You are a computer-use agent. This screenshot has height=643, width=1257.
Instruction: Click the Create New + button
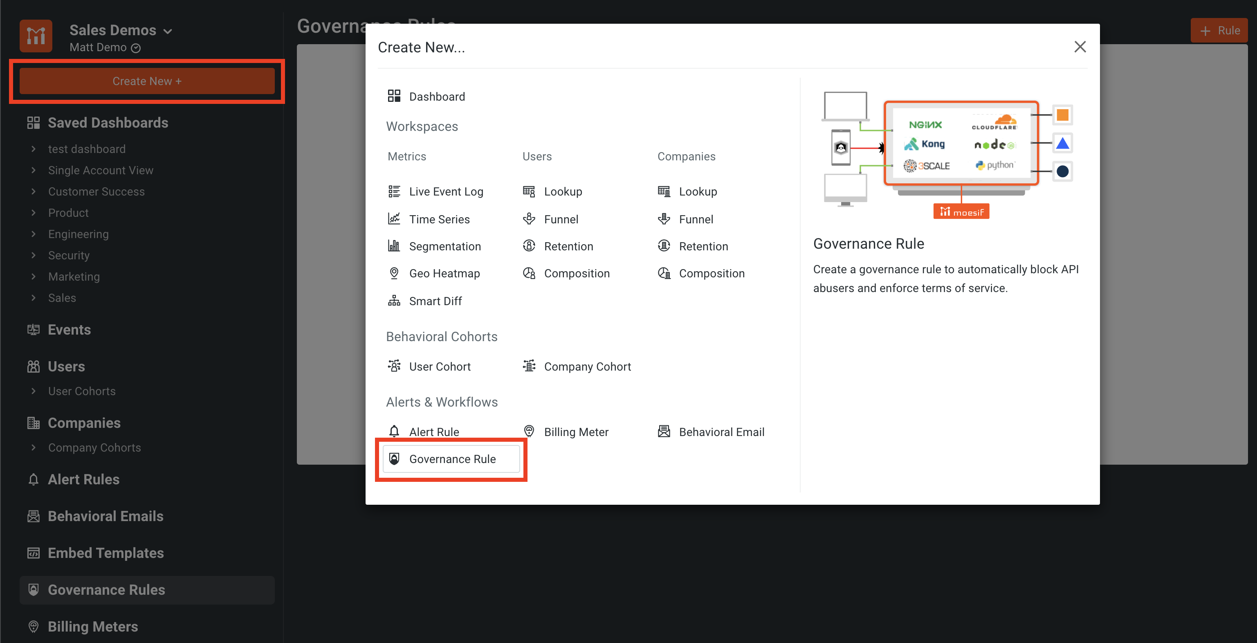pos(147,81)
